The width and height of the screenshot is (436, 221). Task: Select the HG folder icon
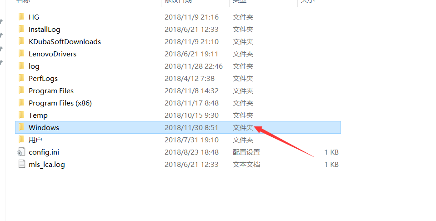(x=21, y=17)
